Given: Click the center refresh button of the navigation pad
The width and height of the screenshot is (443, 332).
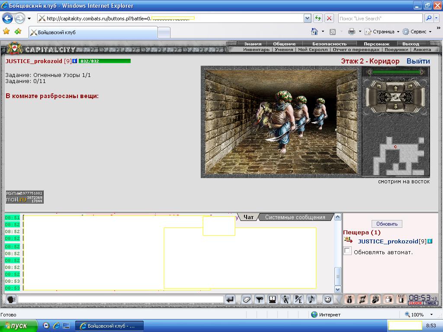Looking at the screenshot, I should click(x=395, y=97).
